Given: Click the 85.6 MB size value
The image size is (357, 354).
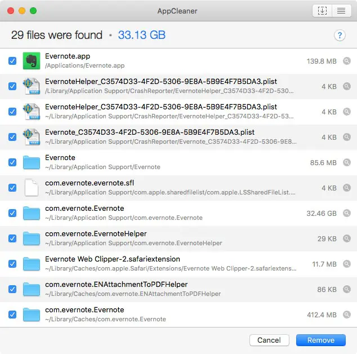Looking at the screenshot, I should [323, 163].
